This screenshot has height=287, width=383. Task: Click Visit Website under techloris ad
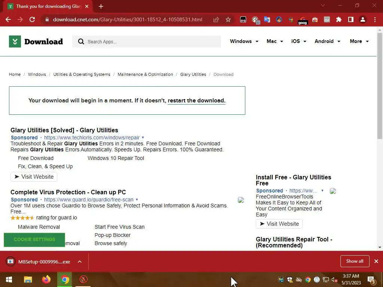click(34, 177)
